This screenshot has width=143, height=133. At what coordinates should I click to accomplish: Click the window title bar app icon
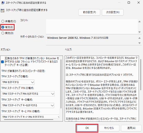pyautogui.click(x=3, y=3)
